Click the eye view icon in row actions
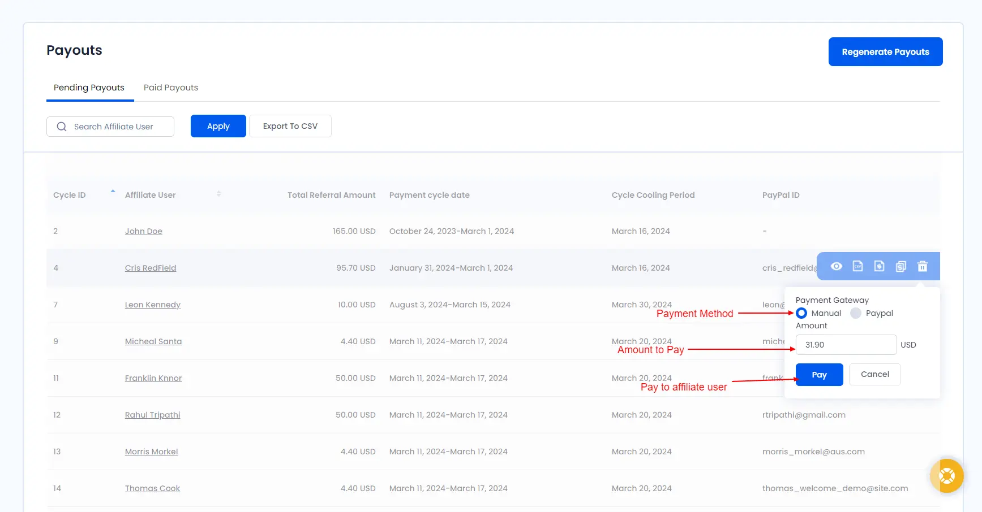 coord(836,266)
